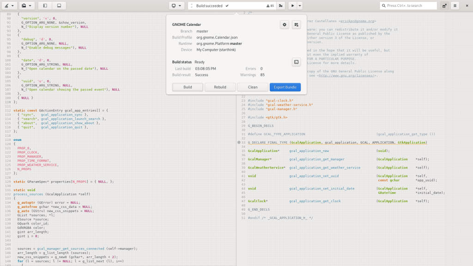This screenshot has height=266, width=473.
Task: Click 'gcal_application_show_about' in left editor
Action: pos(67,123)
